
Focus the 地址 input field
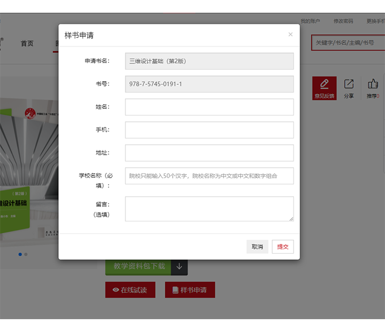[x=209, y=153]
